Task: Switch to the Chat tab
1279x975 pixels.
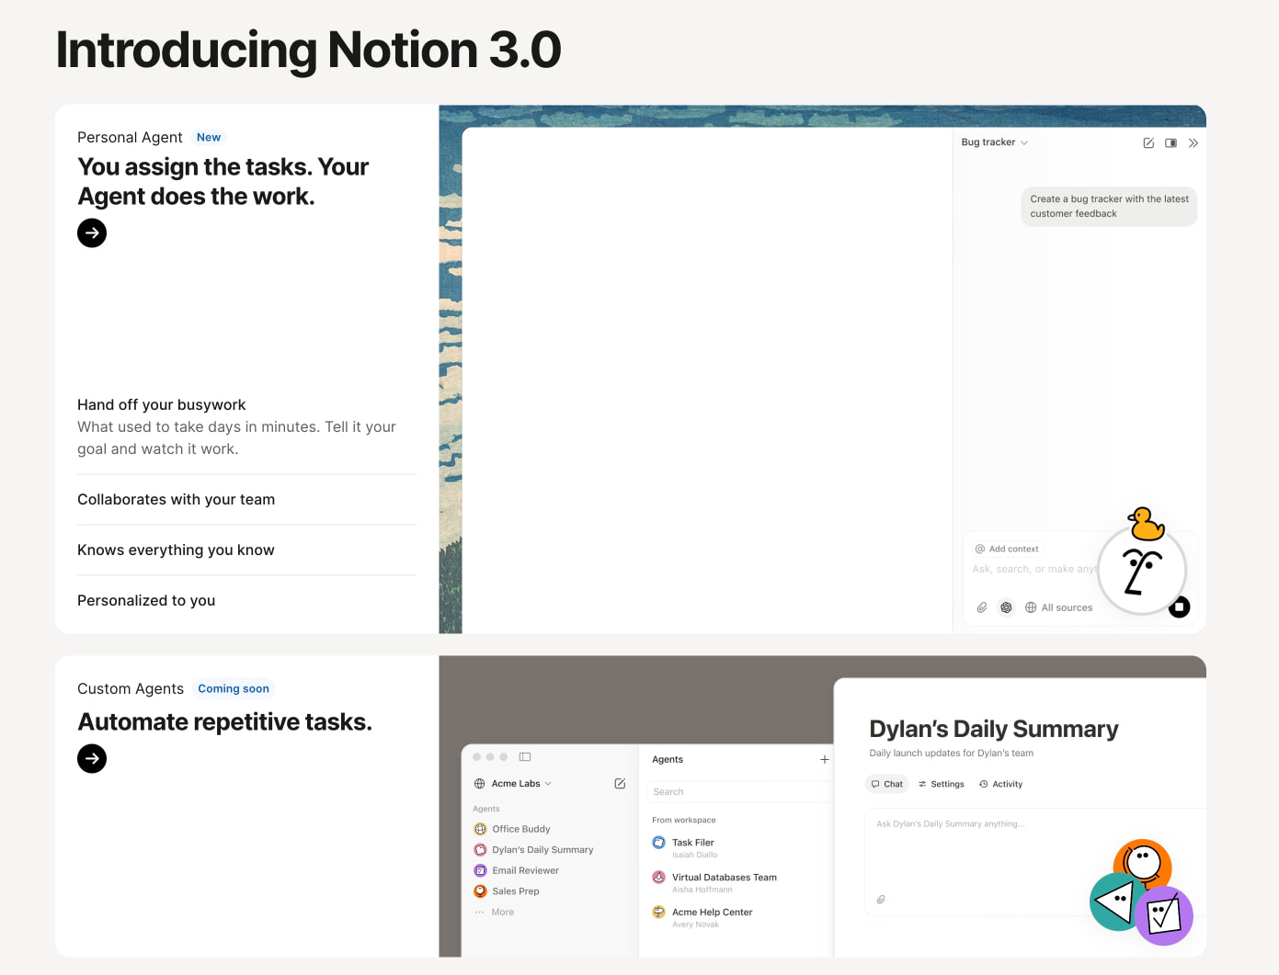Action: tap(887, 784)
